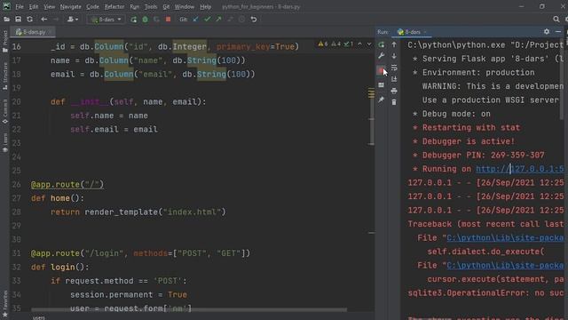
Task: Toggle the Favorites tool window
Action: click(x=4, y=304)
